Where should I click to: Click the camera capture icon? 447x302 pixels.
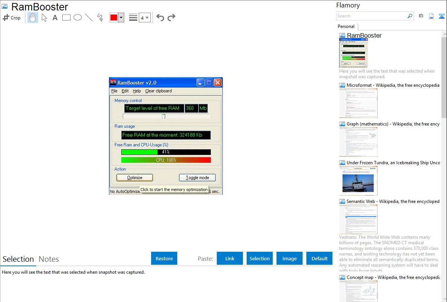point(421,16)
